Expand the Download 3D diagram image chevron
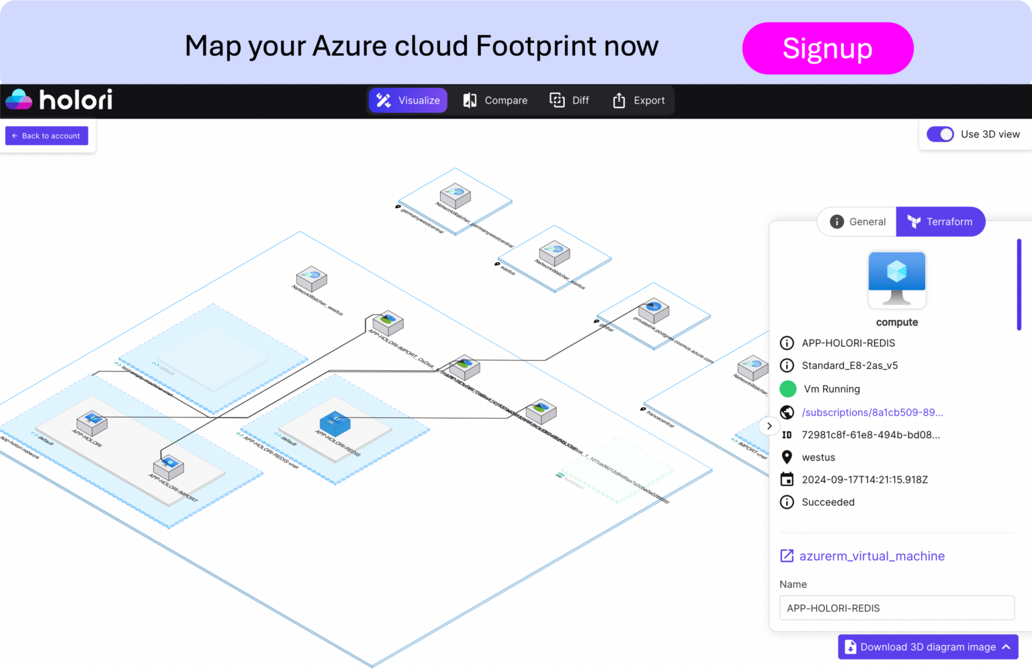1032x670 pixels. 1006,646
